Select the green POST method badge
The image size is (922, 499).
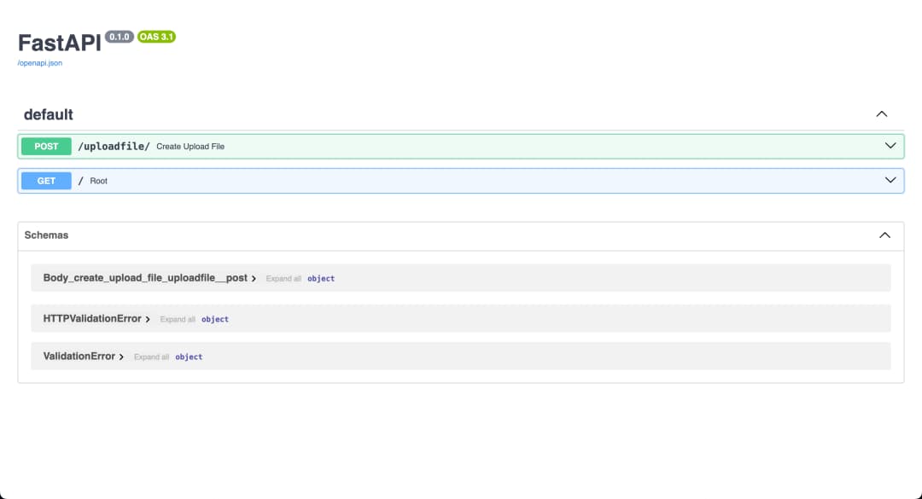[x=45, y=146]
